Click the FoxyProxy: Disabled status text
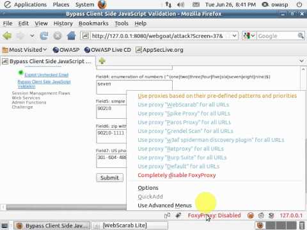The width and height of the screenshot is (307, 230). [x=214, y=215]
